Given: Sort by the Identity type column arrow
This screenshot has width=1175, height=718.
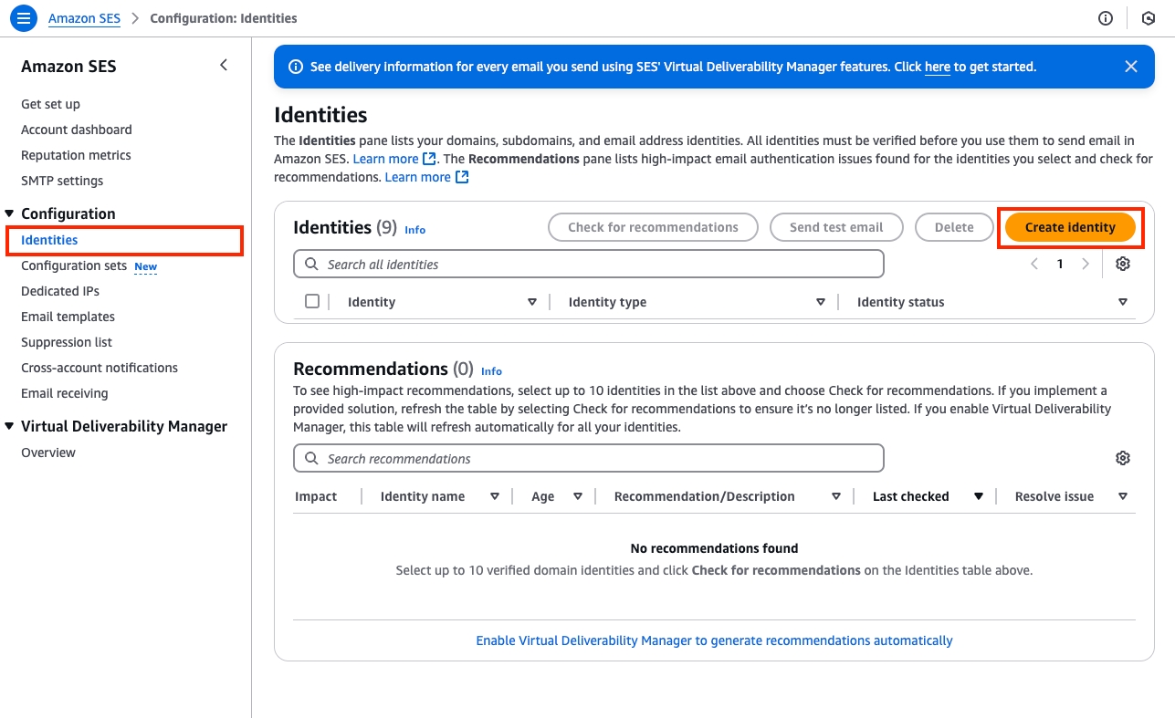Looking at the screenshot, I should click(x=821, y=302).
